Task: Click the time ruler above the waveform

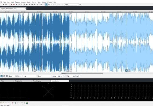Action: click(x=76, y=12)
